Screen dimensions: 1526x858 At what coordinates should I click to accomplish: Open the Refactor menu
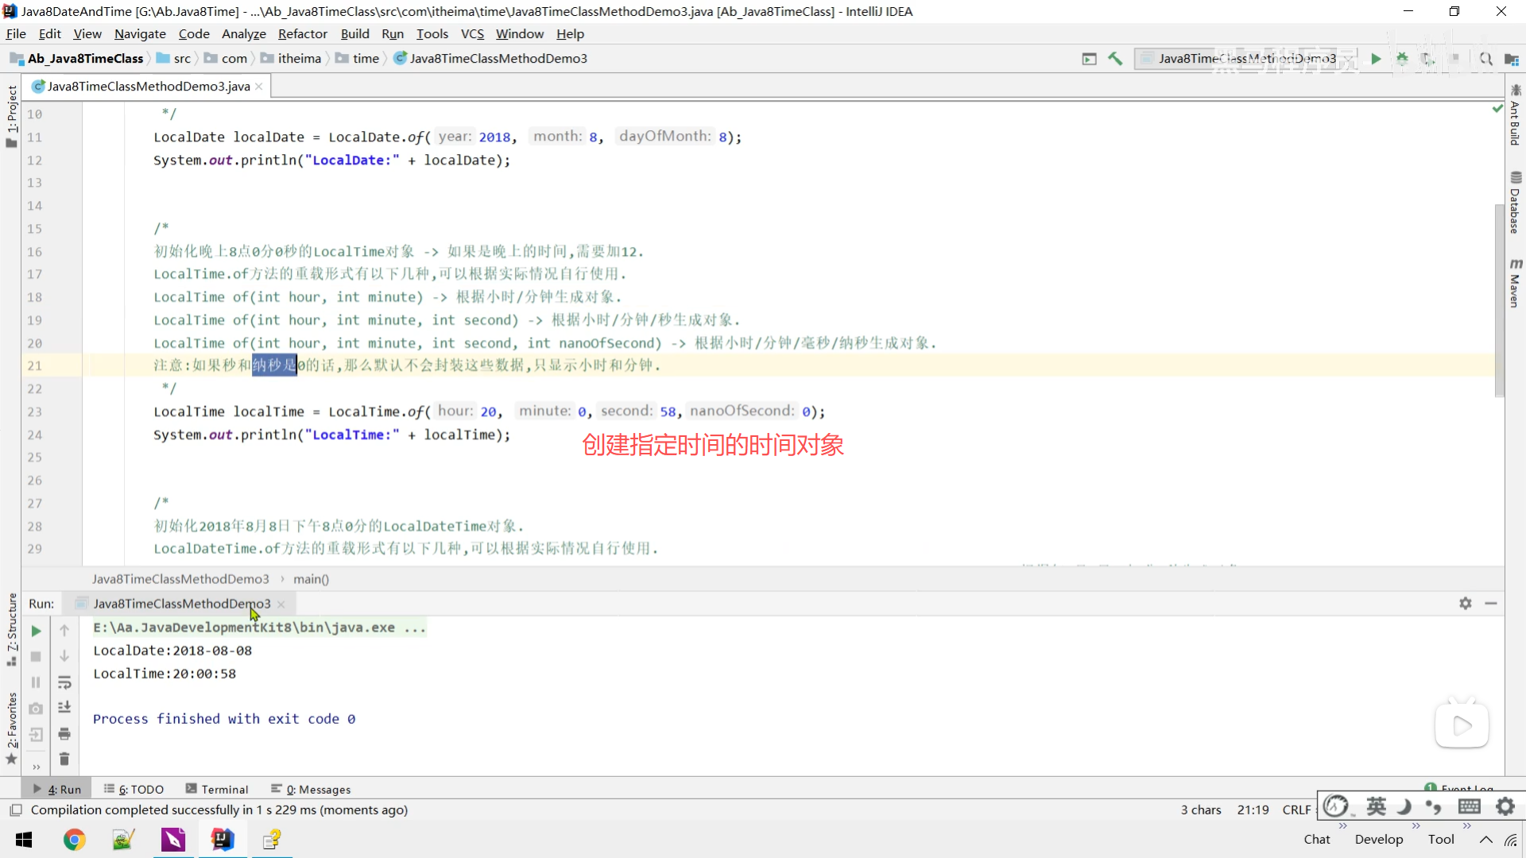click(x=302, y=34)
